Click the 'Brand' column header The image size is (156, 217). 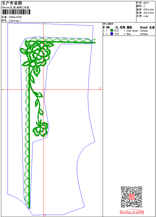coord(144,27)
